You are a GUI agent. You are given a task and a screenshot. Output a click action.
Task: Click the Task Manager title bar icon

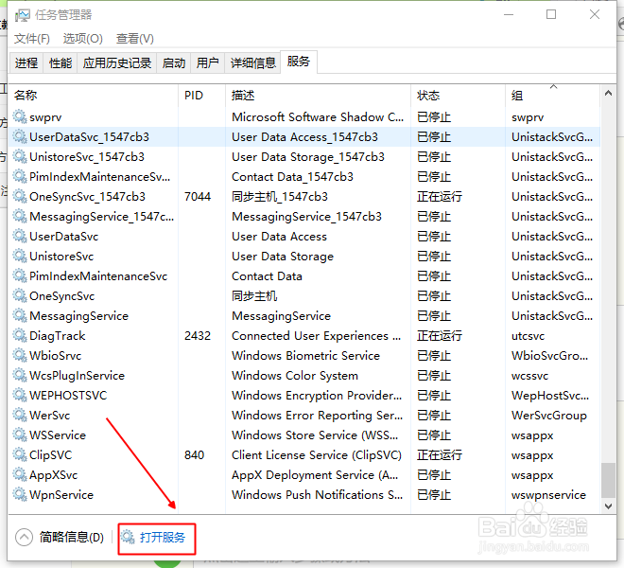point(23,15)
